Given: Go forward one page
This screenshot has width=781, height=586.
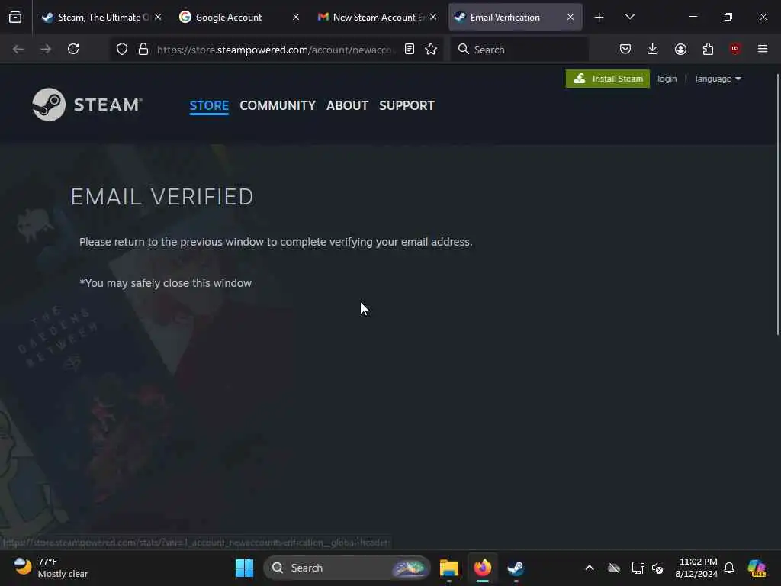Looking at the screenshot, I should pyautogui.click(x=46, y=49).
